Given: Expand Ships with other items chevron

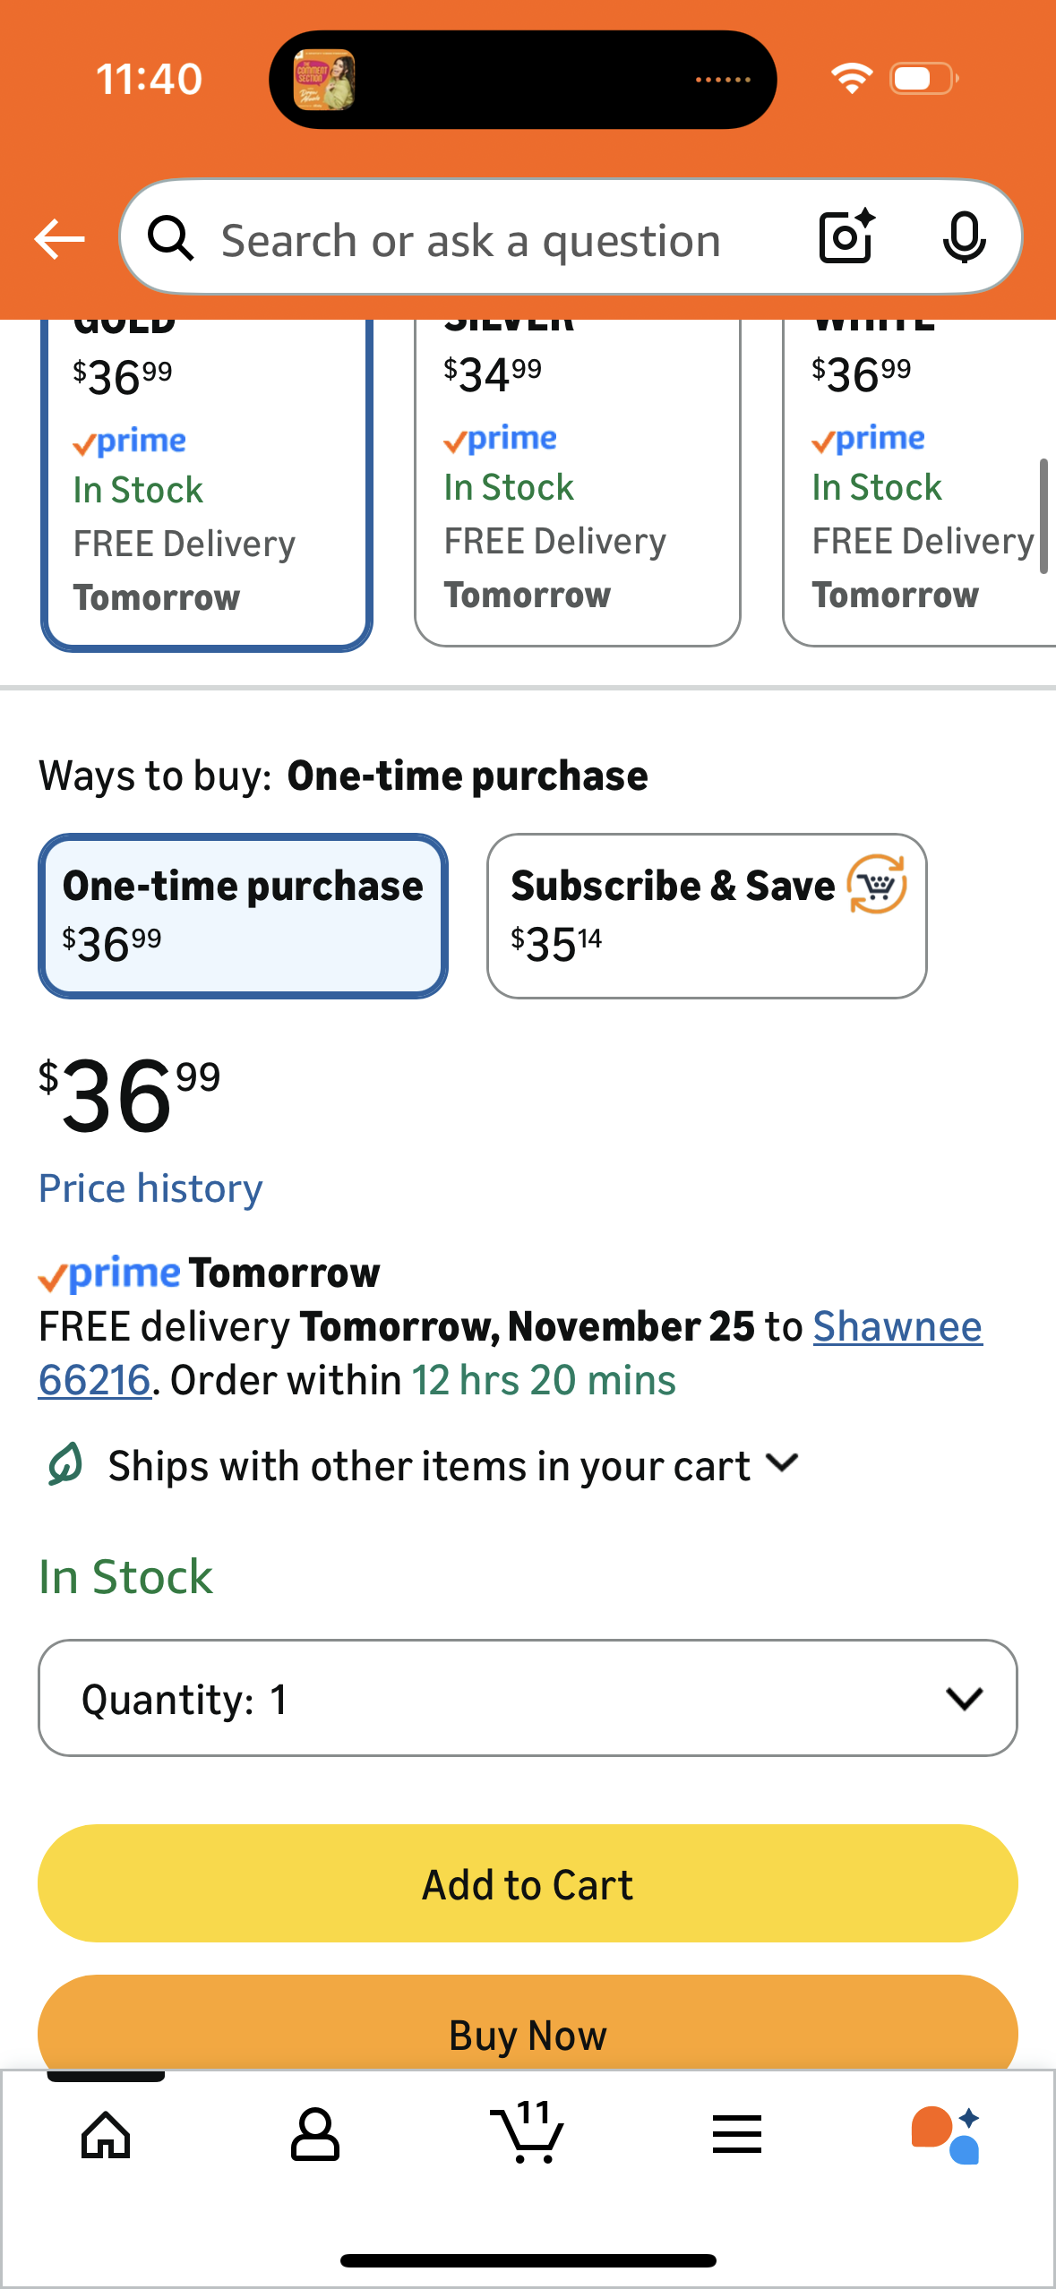Looking at the screenshot, I should [x=783, y=1463].
